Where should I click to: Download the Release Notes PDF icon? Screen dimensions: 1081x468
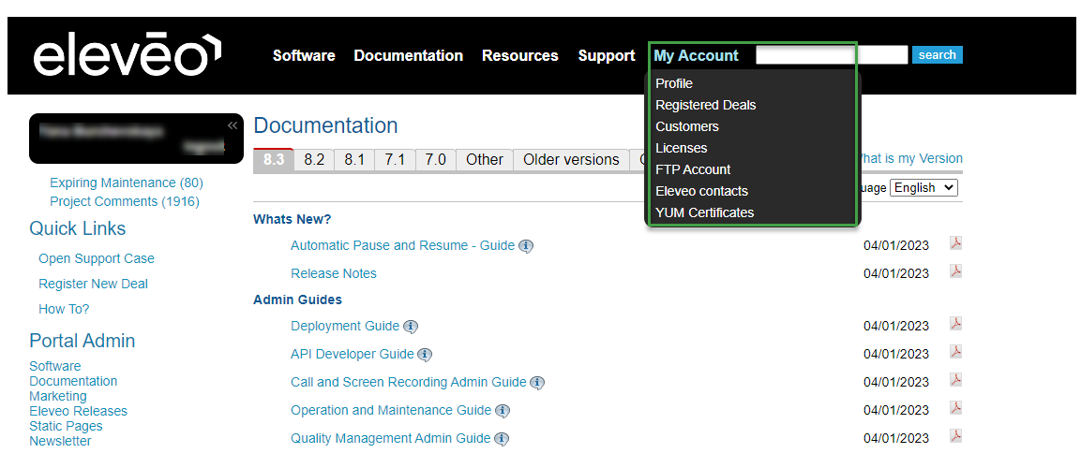pyautogui.click(x=955, y=271)
